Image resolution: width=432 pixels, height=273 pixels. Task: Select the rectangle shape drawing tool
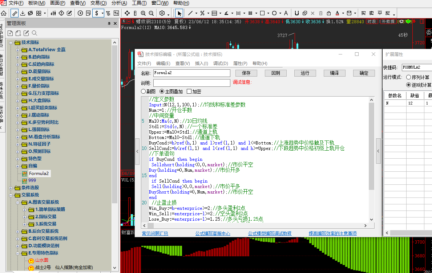(262, 13)
